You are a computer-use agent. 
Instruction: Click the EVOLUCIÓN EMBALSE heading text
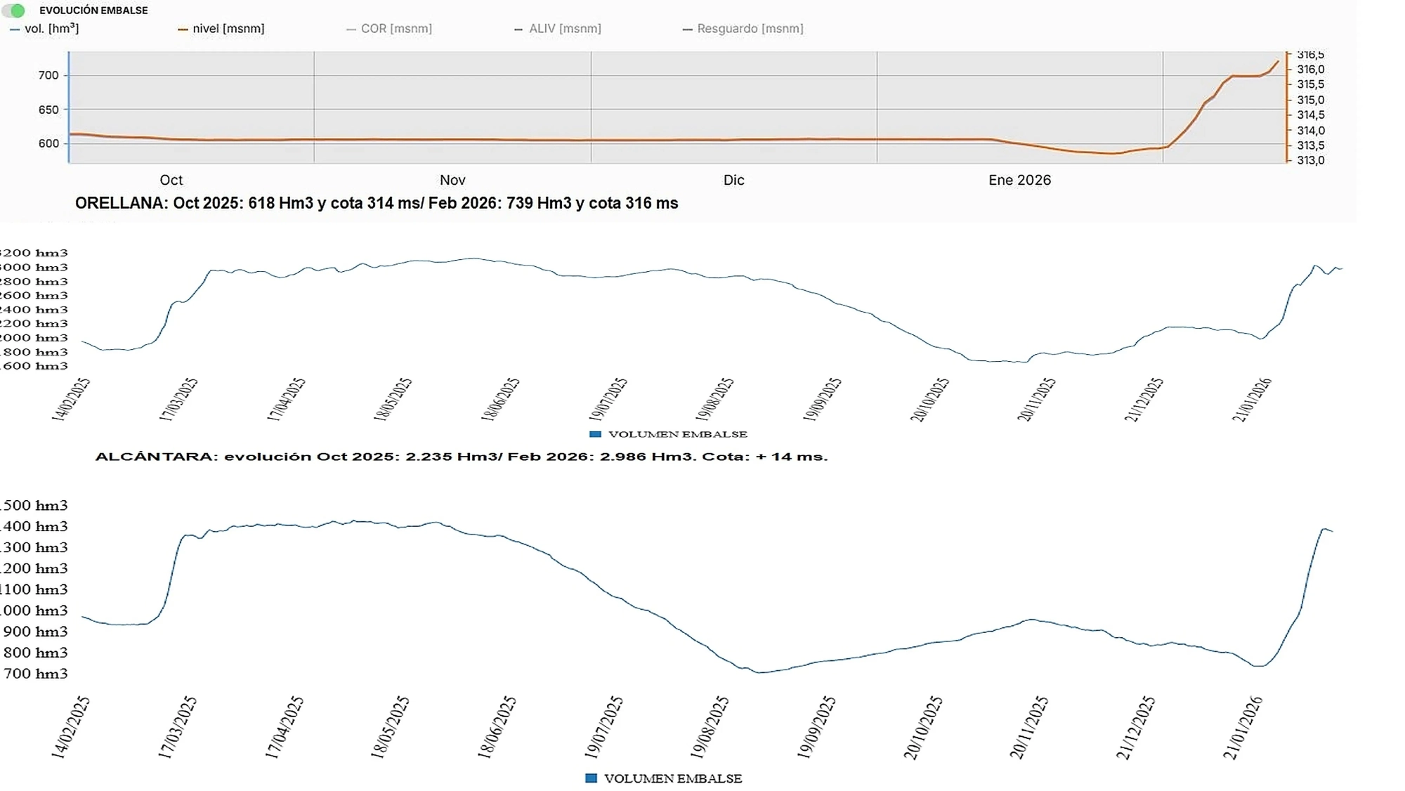(x=93, y=11)
